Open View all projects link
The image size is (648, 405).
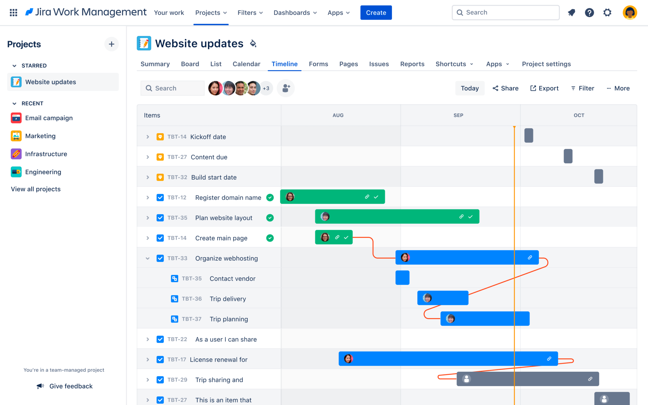tap(35, 189)
